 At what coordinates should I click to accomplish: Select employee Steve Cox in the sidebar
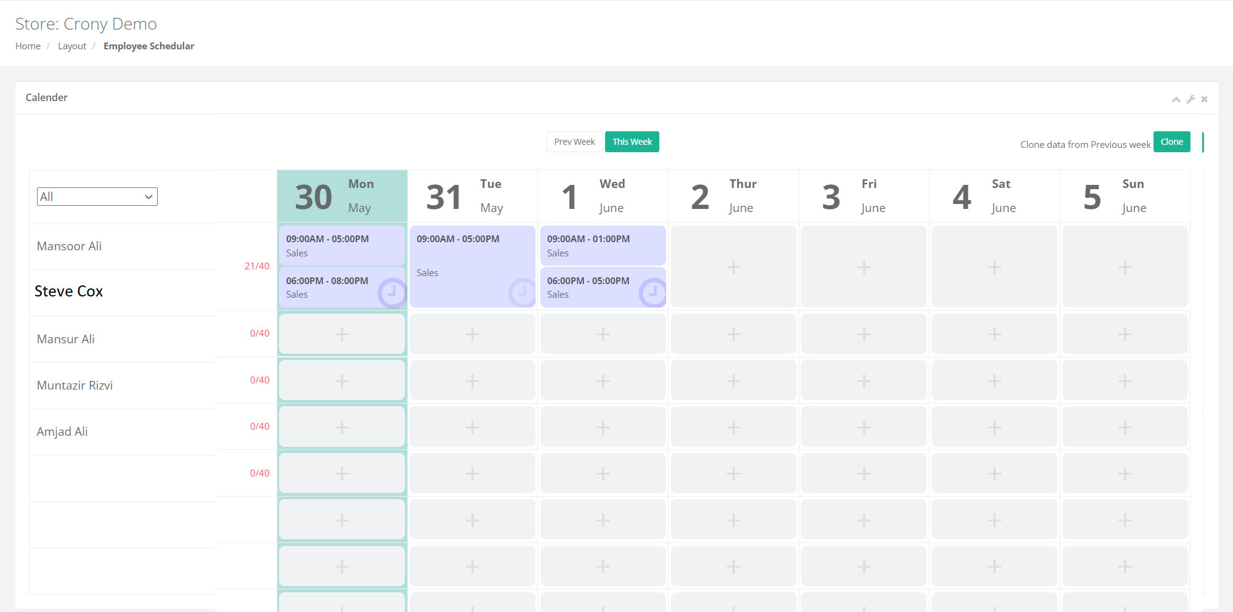(68, 291)
